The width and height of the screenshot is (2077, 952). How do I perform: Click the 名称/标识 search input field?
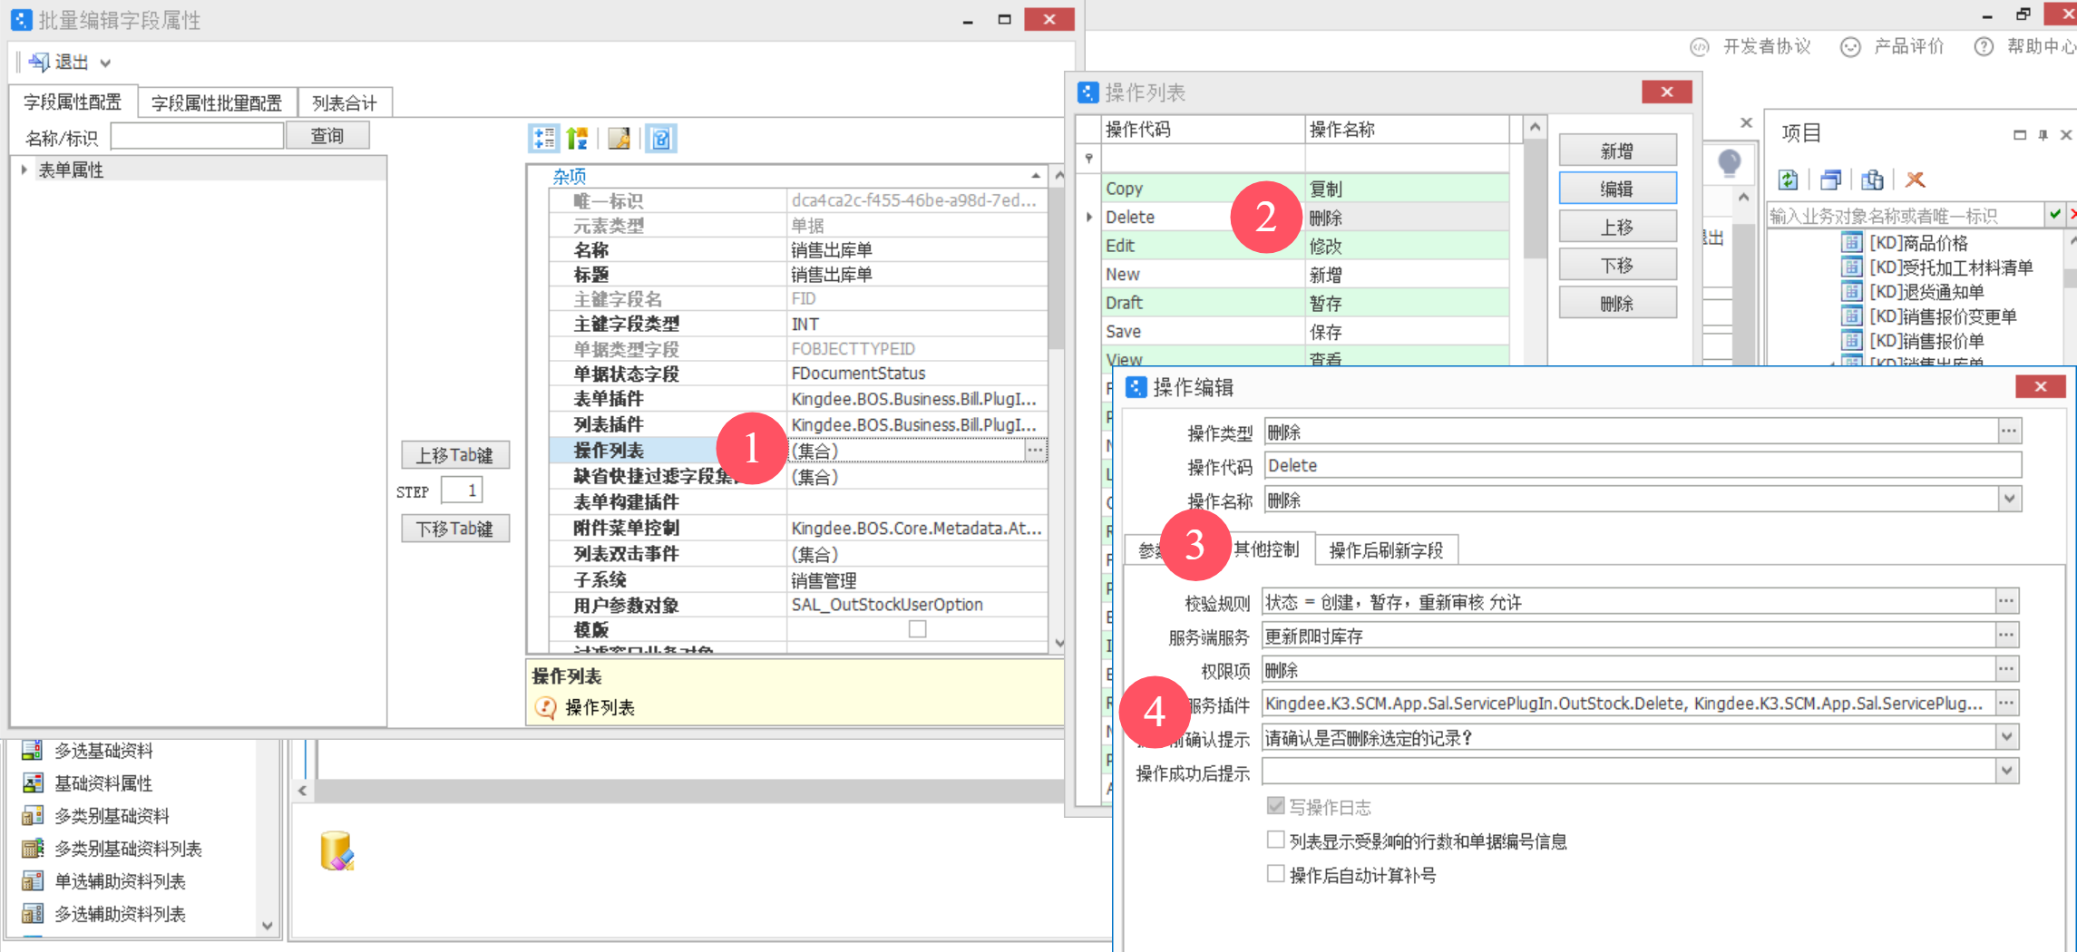point(197,137)
